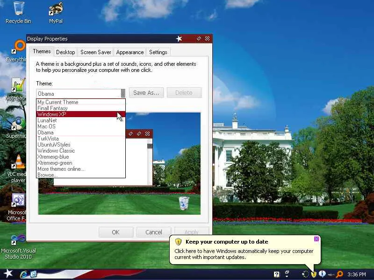The image size is (374, 280).
Task: Switch to the Themes tab
Action: point(42,51)
